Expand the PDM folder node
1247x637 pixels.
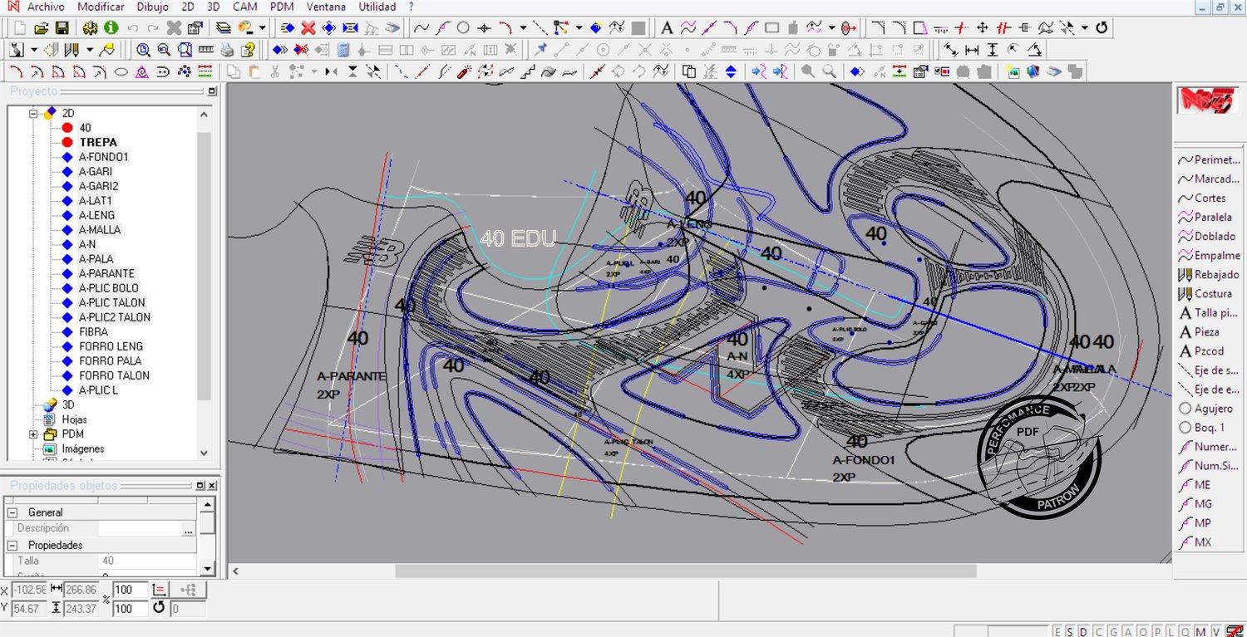pos(34,434)
